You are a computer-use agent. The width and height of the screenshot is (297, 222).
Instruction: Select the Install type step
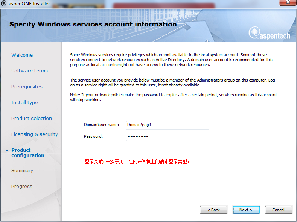[24, 103]
